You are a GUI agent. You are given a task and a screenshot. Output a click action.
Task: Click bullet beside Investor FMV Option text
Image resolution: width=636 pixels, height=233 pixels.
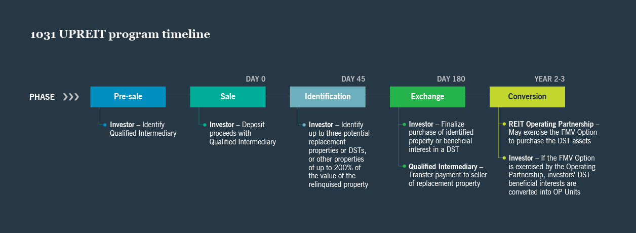pos(504,159)
